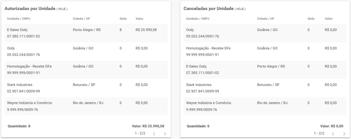The width and height of the screenshot is (351, 139).
Task: Sort Autorizadas by Unidade / CNPJ column
Action: point(19,19)
